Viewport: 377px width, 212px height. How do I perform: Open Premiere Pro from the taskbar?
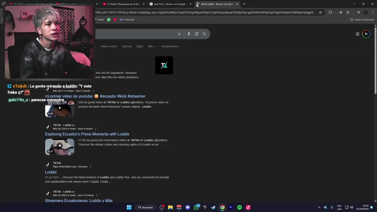pyautogui.click(x=231, y=207)
